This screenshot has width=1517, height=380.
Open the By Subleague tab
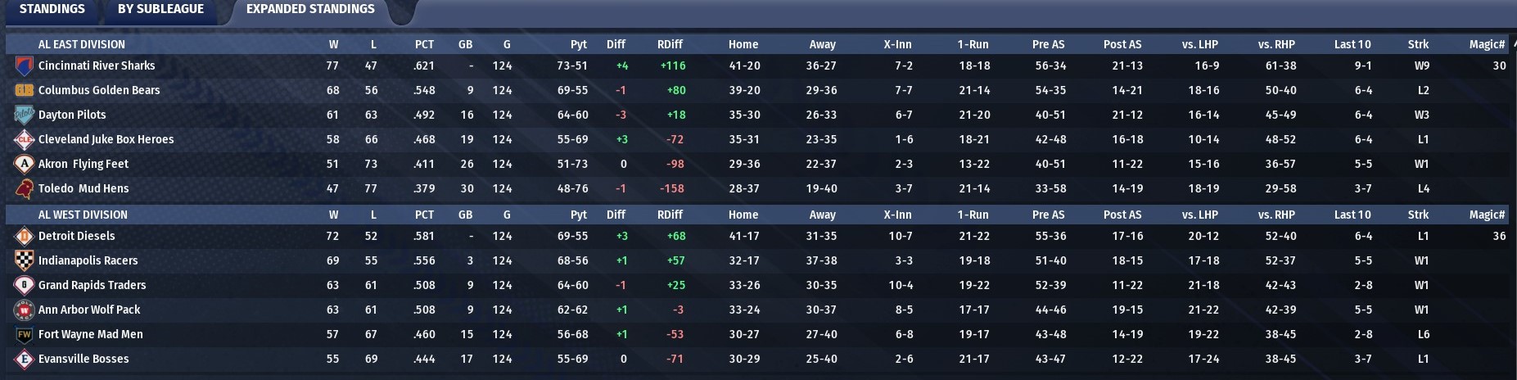(160, 9)
